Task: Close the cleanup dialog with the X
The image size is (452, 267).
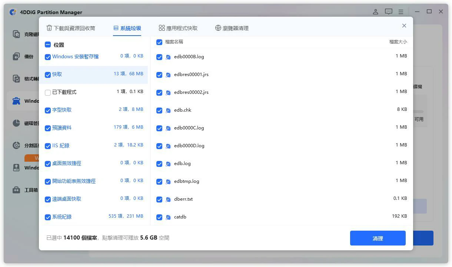Action: 404,26
